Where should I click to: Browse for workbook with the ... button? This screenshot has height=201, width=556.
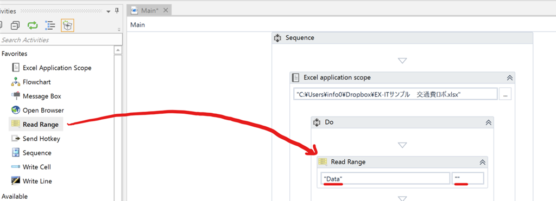coord(506,94)
